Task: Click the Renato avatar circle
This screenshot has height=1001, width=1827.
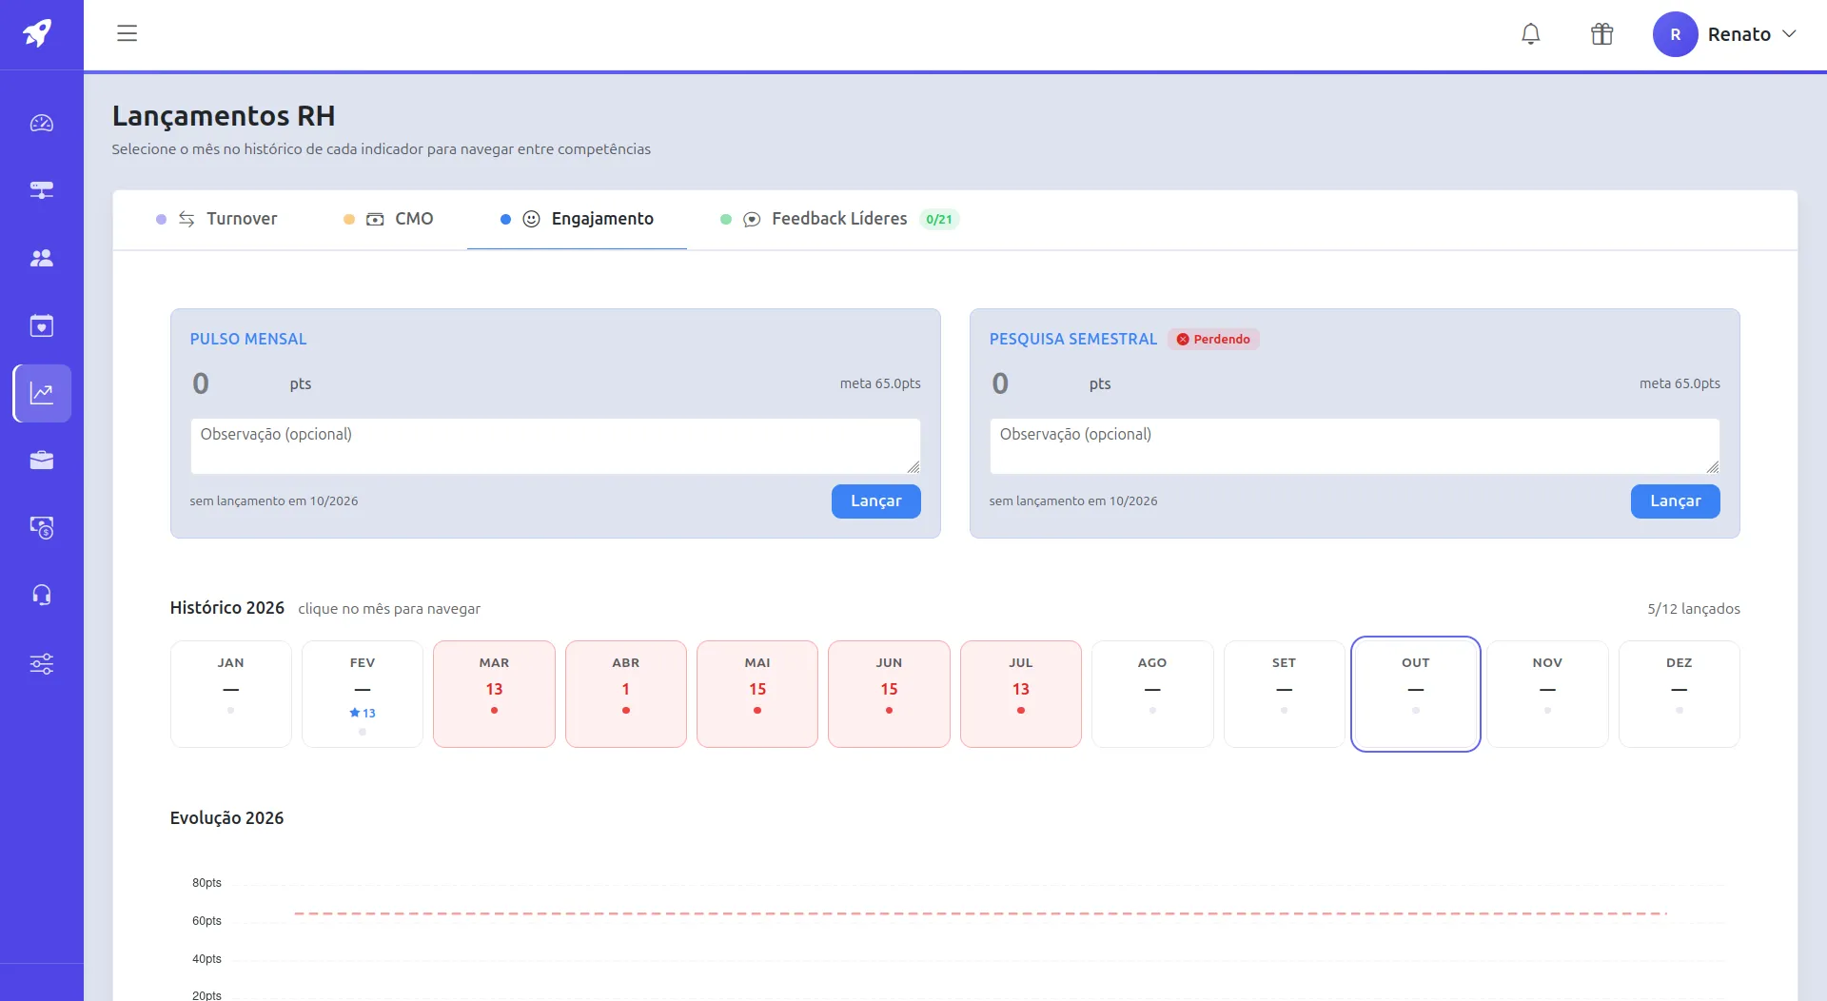Action: click(1675, 34)
